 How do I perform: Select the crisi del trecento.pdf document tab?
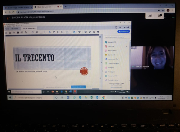click(29, 28)
